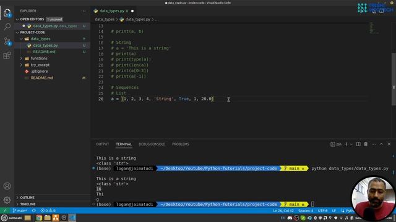The height and width of the screenshot is (222, 396).
Task: Open terminal panel more actions ellipsis
Action: tap(374, 144)
